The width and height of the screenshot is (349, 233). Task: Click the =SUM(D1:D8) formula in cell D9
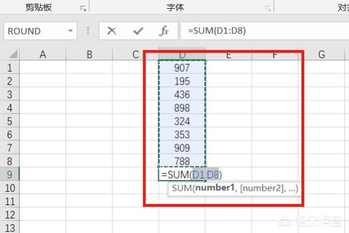pyautogui.click(x=191, y=175)
